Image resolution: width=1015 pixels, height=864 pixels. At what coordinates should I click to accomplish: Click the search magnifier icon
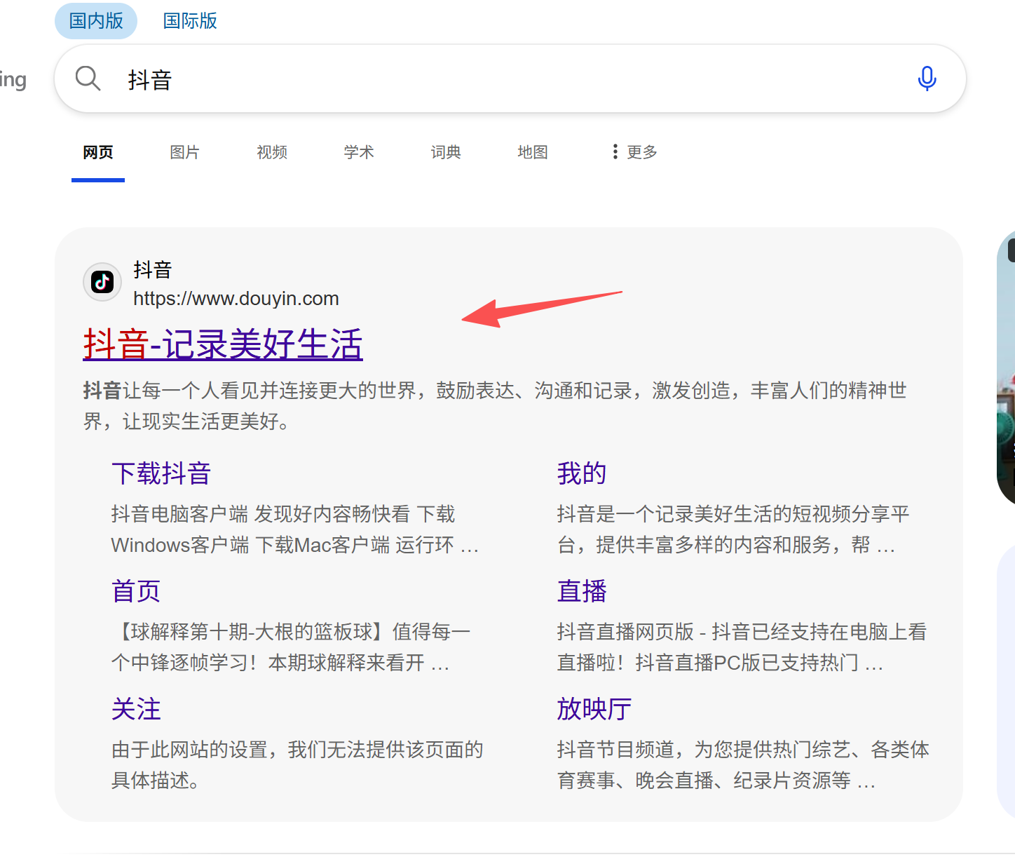pyautogui.click(x=88, y=79)
